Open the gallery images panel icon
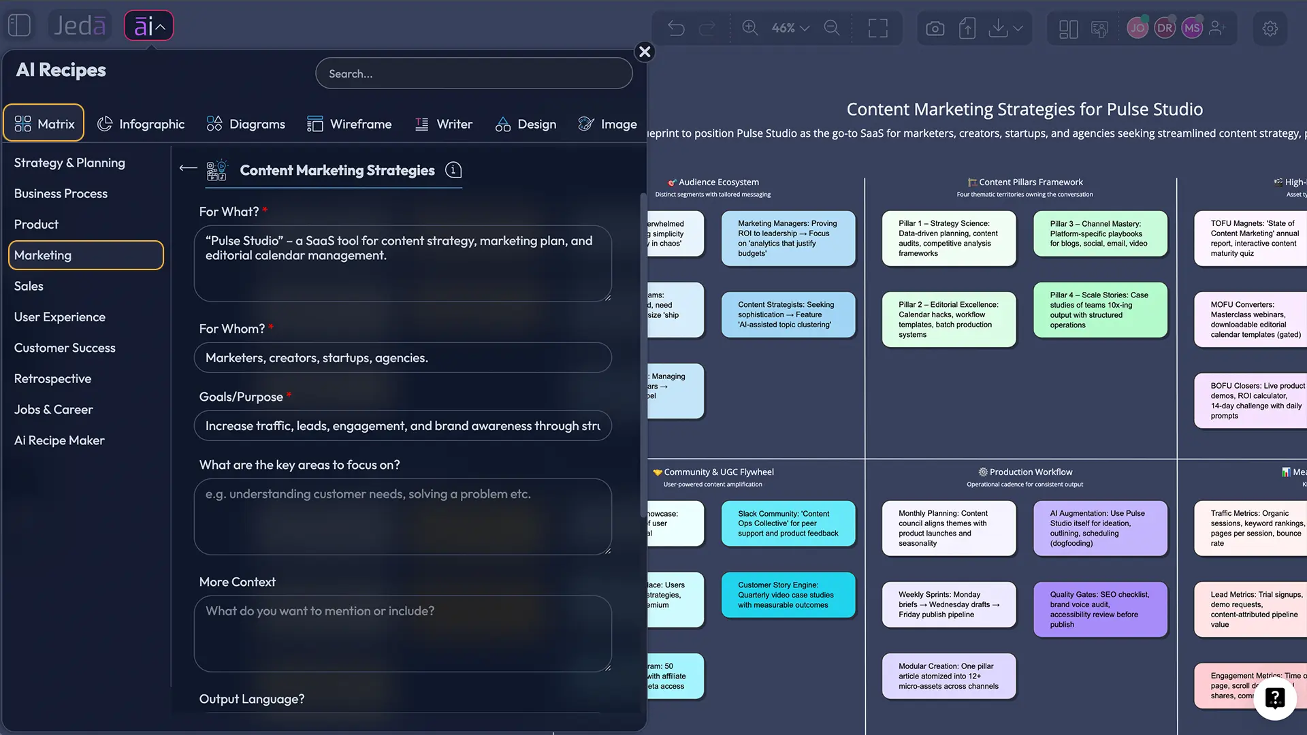Image resolution: width=1307 pixels, height=735 pixels. pyautogui.click(x=1099, y=29)
